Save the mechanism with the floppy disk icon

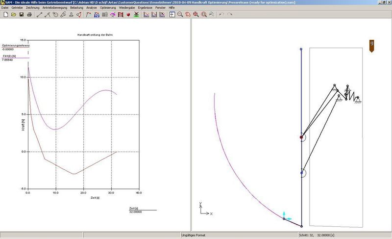(21, 15)
